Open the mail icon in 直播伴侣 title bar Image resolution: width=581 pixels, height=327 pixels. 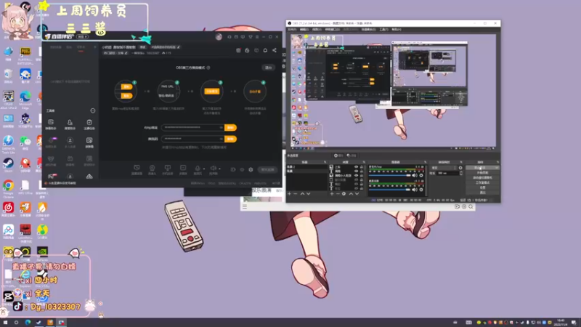coord(236,37)
